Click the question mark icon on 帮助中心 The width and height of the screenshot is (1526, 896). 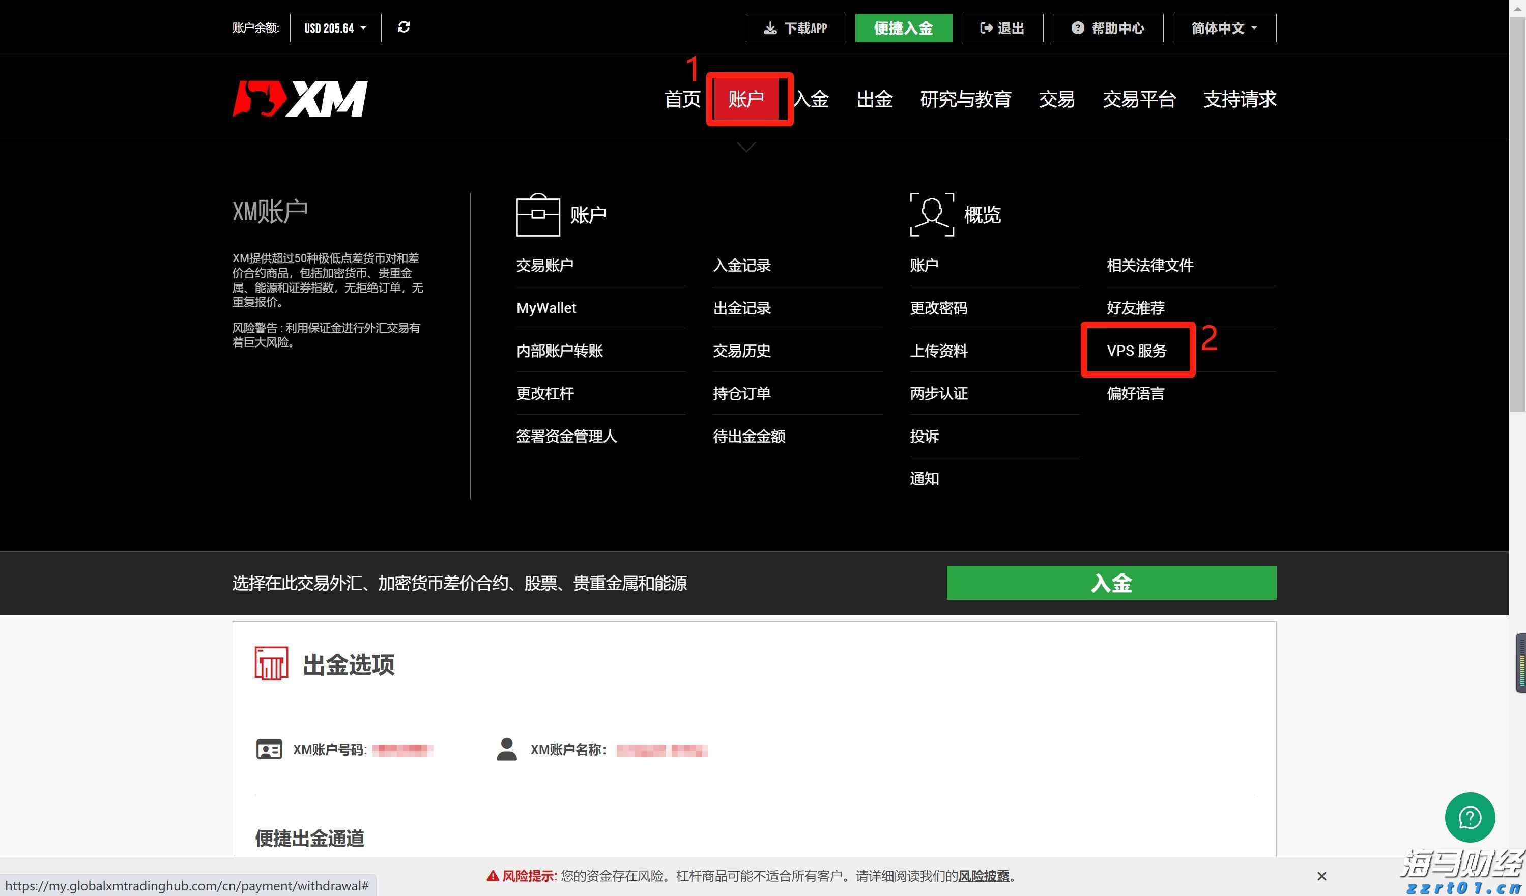[x=1079, y=27]
